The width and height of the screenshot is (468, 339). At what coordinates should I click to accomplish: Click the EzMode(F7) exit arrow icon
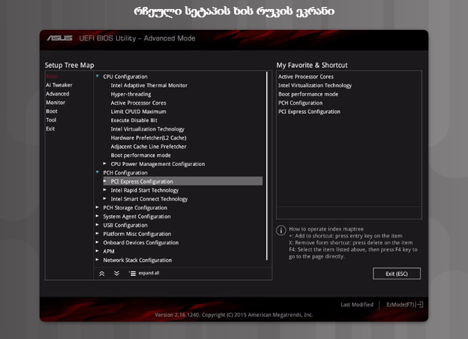419,305
